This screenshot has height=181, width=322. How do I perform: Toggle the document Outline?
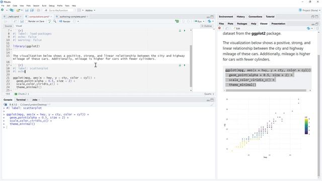(207, 26)
